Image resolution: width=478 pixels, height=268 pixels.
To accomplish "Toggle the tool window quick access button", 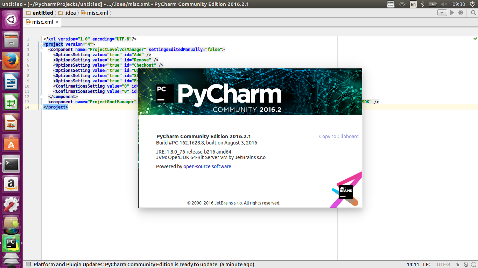I will click(x=28, y=265).
